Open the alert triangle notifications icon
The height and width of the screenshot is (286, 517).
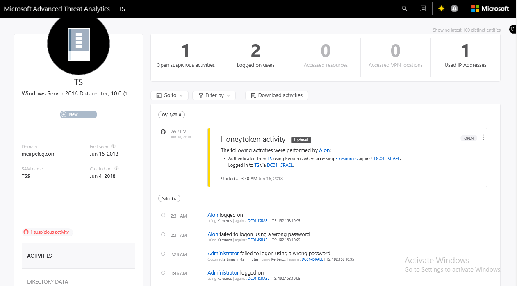pyautogui.click(x=454, y=8)
